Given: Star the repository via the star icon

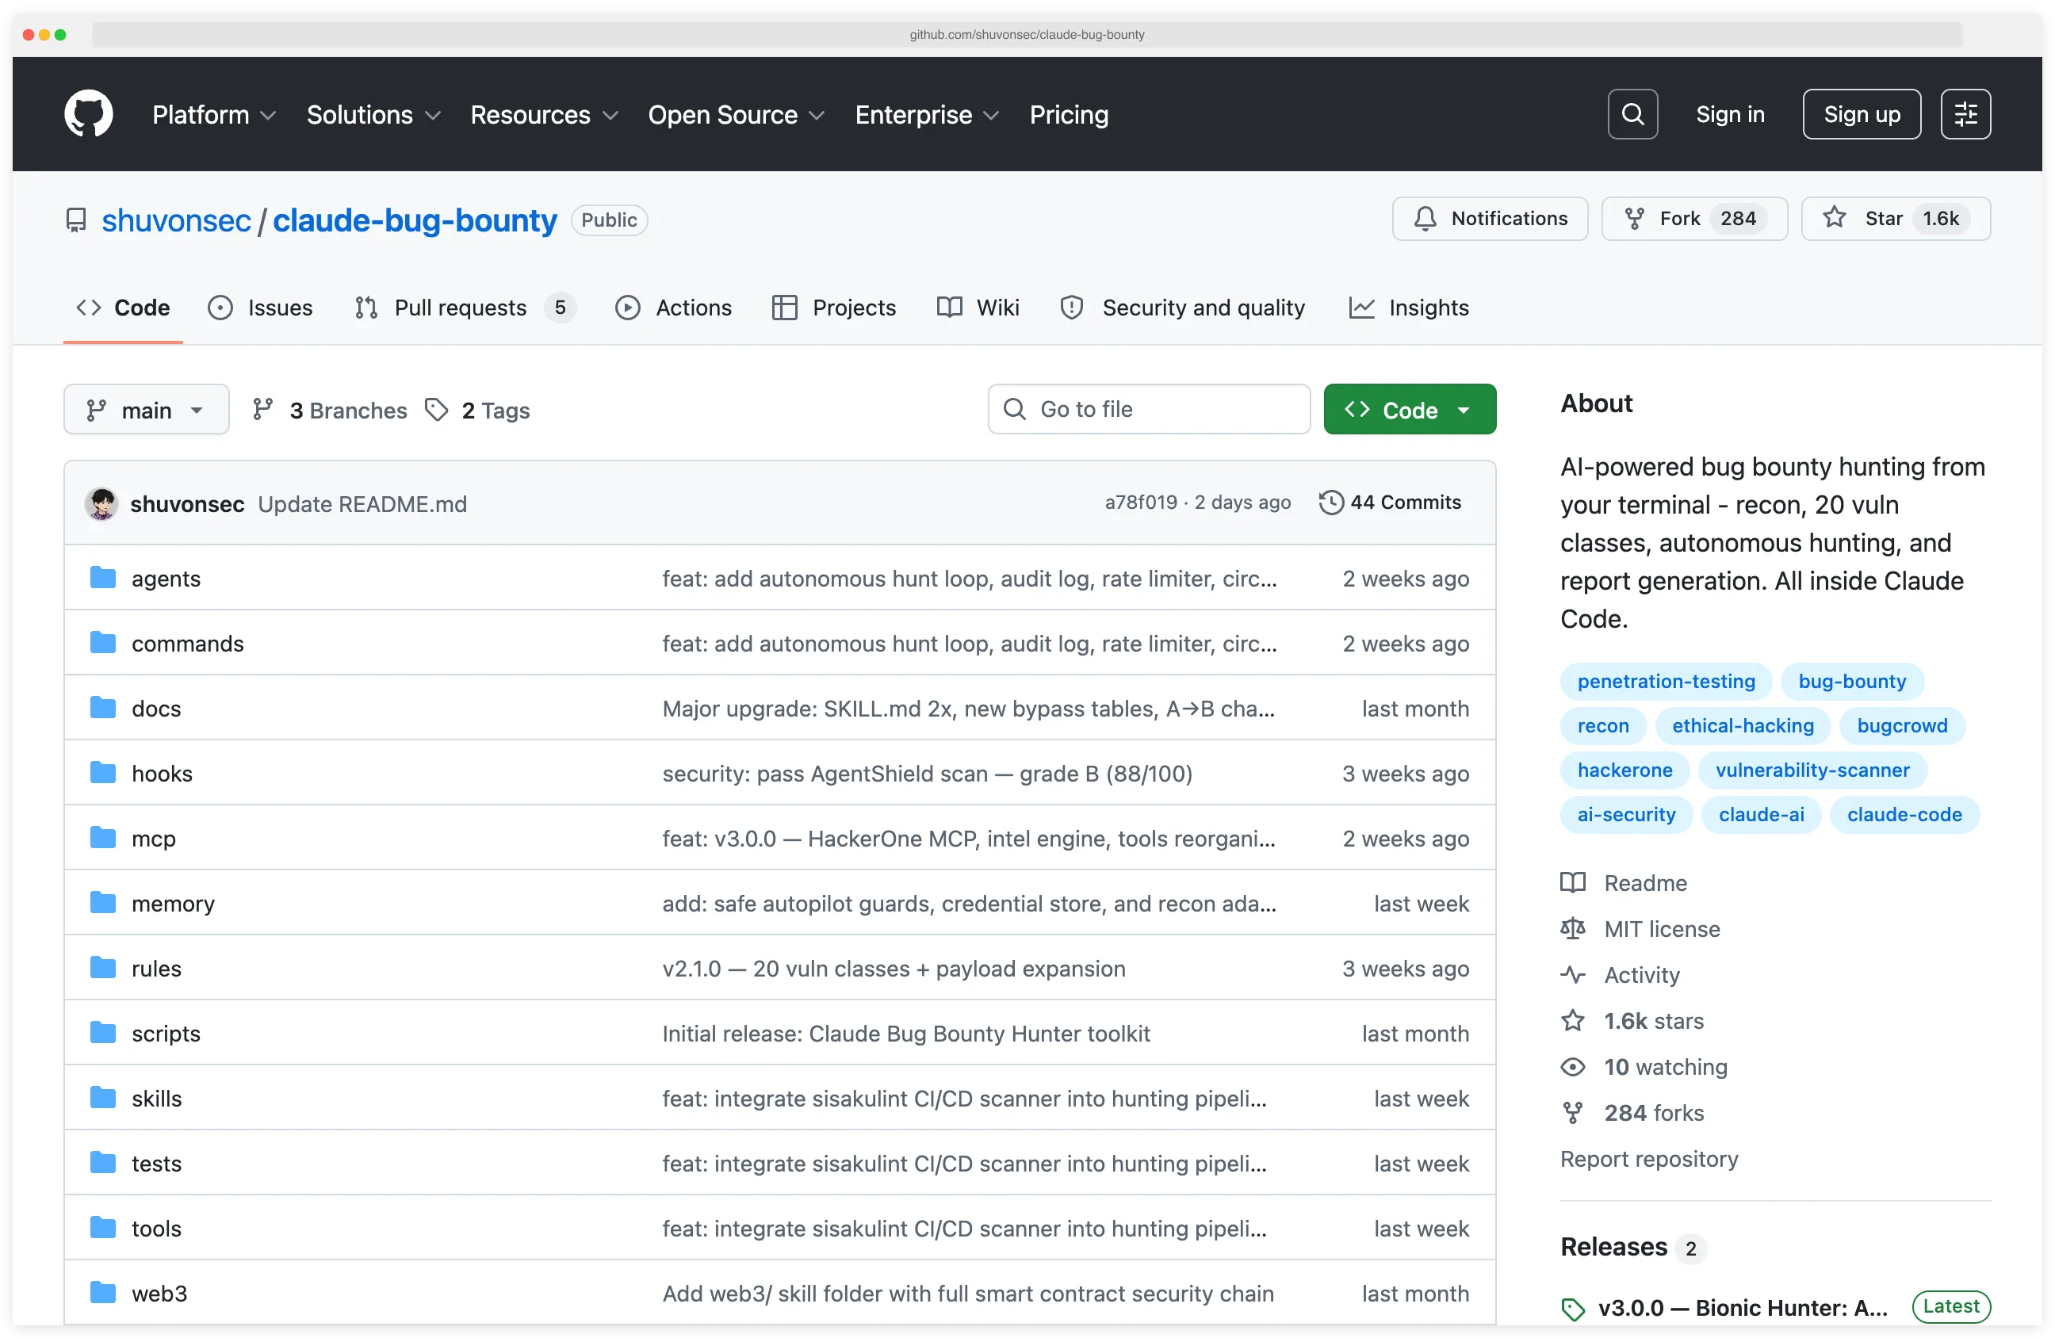Looking at the screenshot, I should point(1833,219).
